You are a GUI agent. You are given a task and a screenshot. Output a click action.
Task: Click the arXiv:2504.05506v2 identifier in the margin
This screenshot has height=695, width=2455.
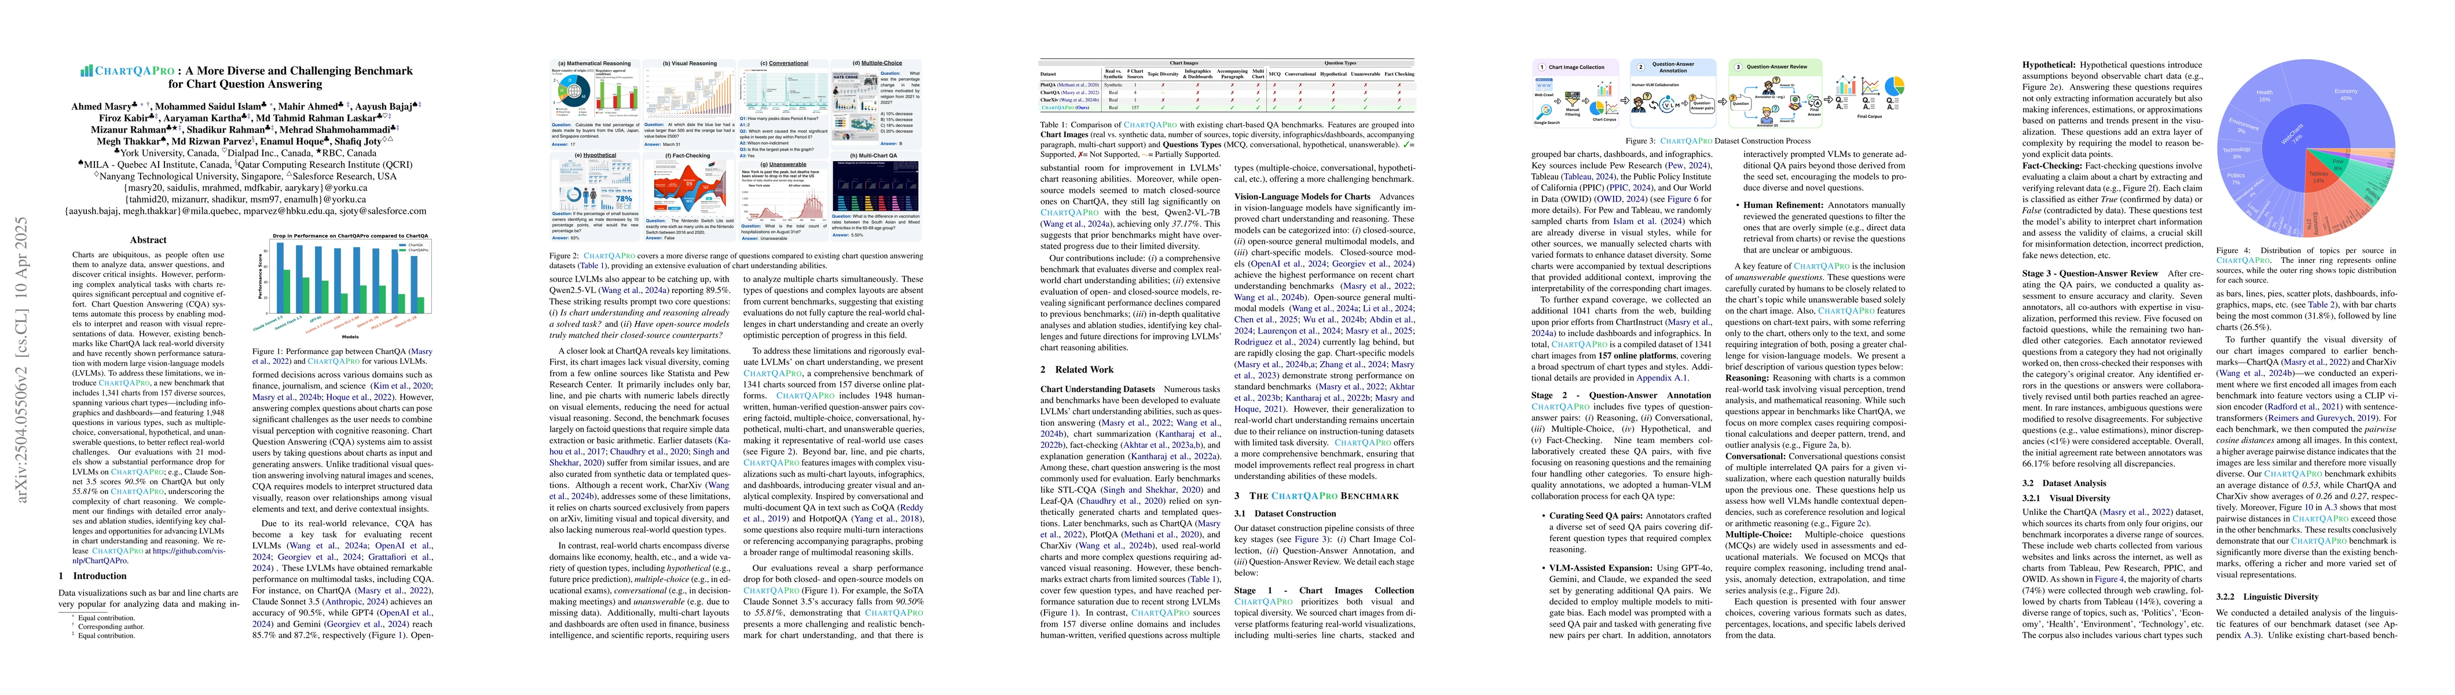pos(21,360)
